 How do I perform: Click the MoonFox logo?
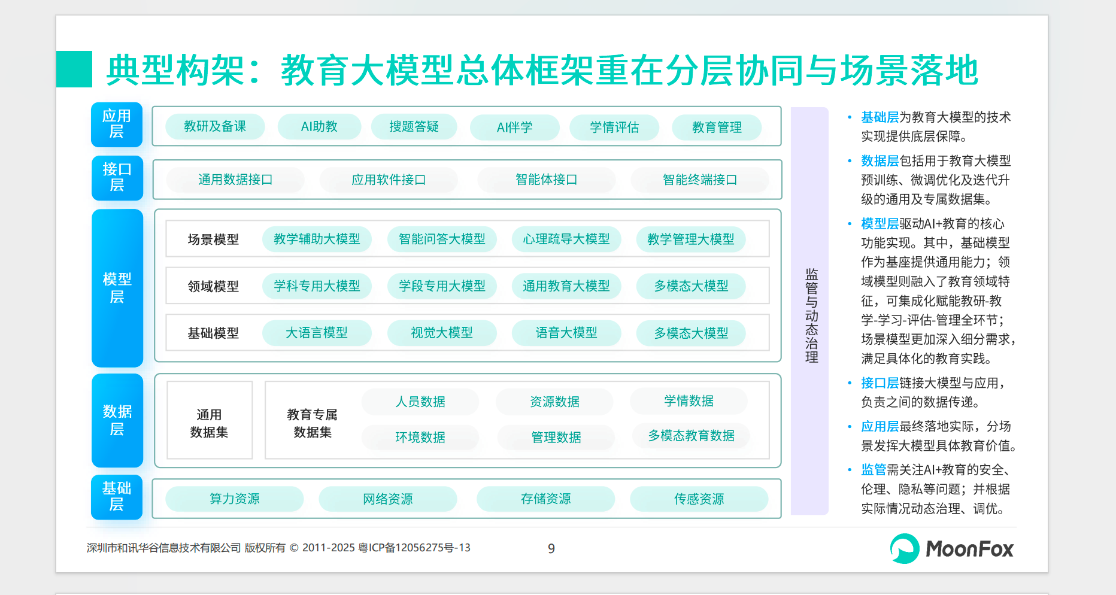pos(951,548)
